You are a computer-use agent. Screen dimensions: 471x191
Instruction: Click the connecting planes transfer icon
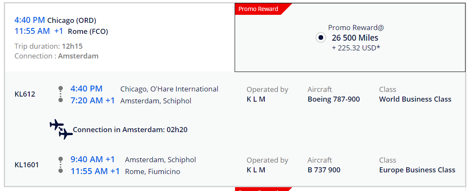click(x=61, y=130)
